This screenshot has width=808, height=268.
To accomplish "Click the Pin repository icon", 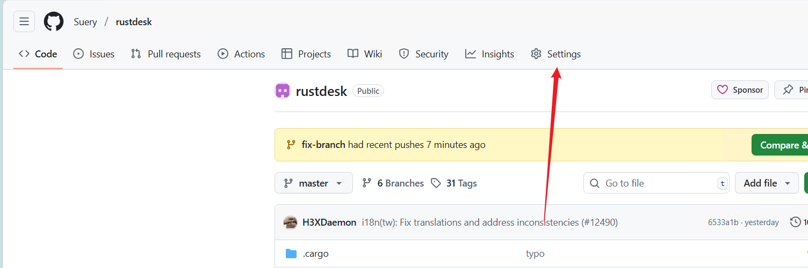I will click(x=788, y=90).
